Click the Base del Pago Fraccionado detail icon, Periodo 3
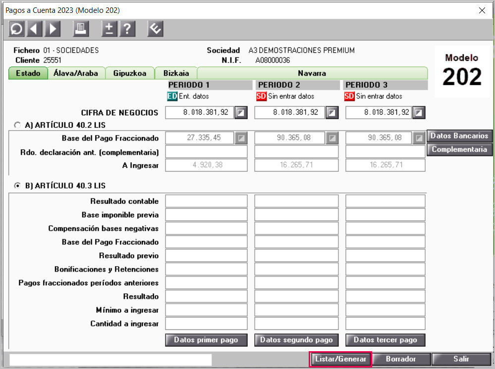The width and height of the screenshot is (495, 369). tap(419, 138)
